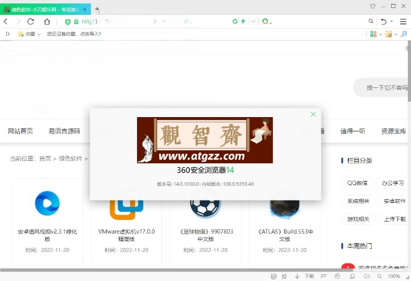411x281 pixels.
Task: Close the 360安全浏览器 about dialog
Action: pyautogui.click(x=313, y=114)
